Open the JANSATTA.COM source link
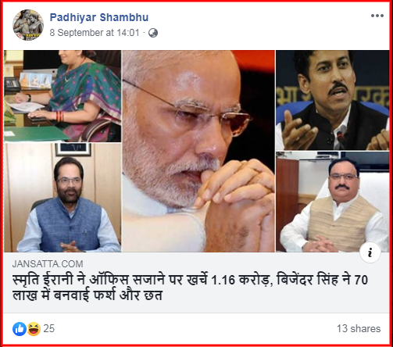 (x=48, y=264)
